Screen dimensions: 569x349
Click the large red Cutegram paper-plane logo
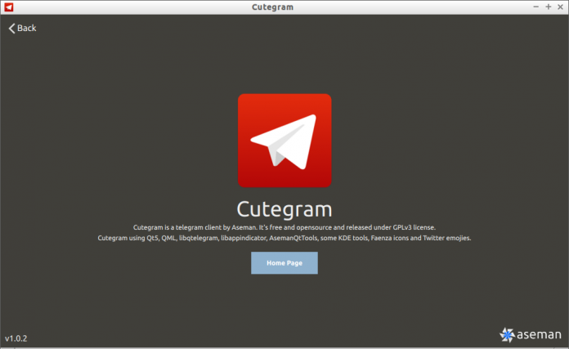tap(284, 141)
